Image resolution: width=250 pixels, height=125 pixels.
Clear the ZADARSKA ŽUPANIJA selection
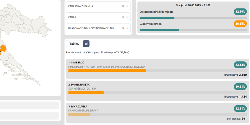123,6
